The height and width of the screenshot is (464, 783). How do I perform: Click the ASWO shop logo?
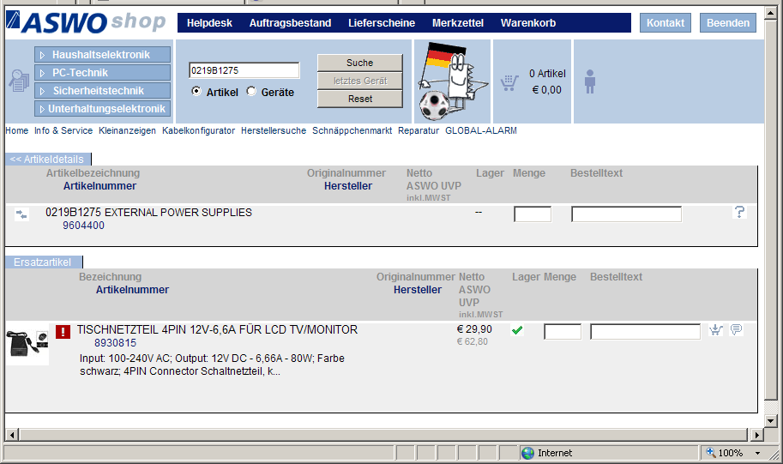[x=86, y=22]
